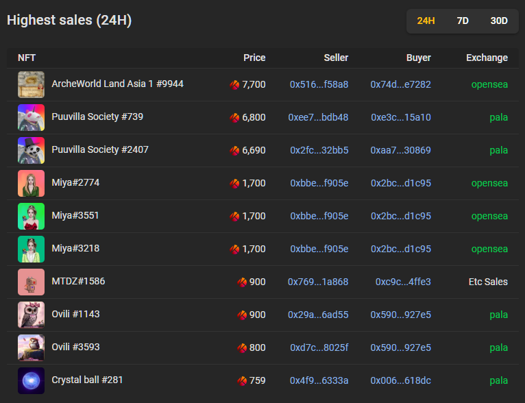Click the Klay icon in MTDZ#1586 row

coord(242,282)
